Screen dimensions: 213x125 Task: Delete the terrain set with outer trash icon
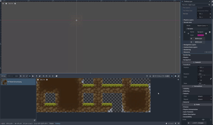point(210,32)
